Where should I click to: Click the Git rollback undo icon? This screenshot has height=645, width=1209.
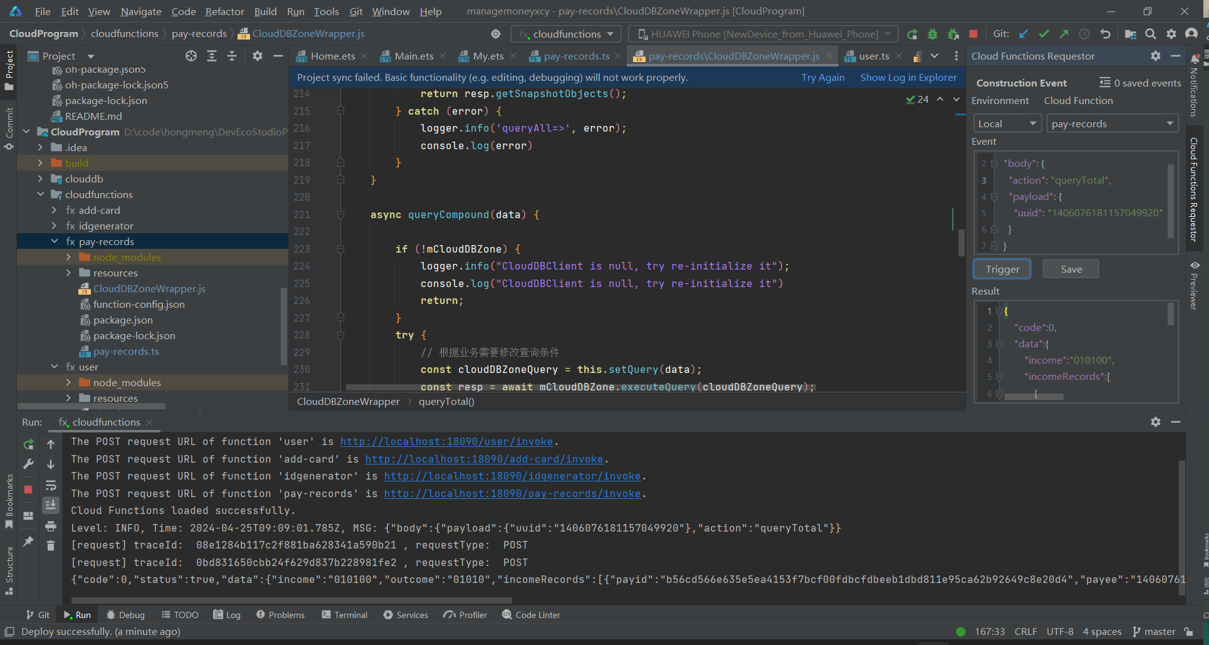click(x=1105, y=34)
